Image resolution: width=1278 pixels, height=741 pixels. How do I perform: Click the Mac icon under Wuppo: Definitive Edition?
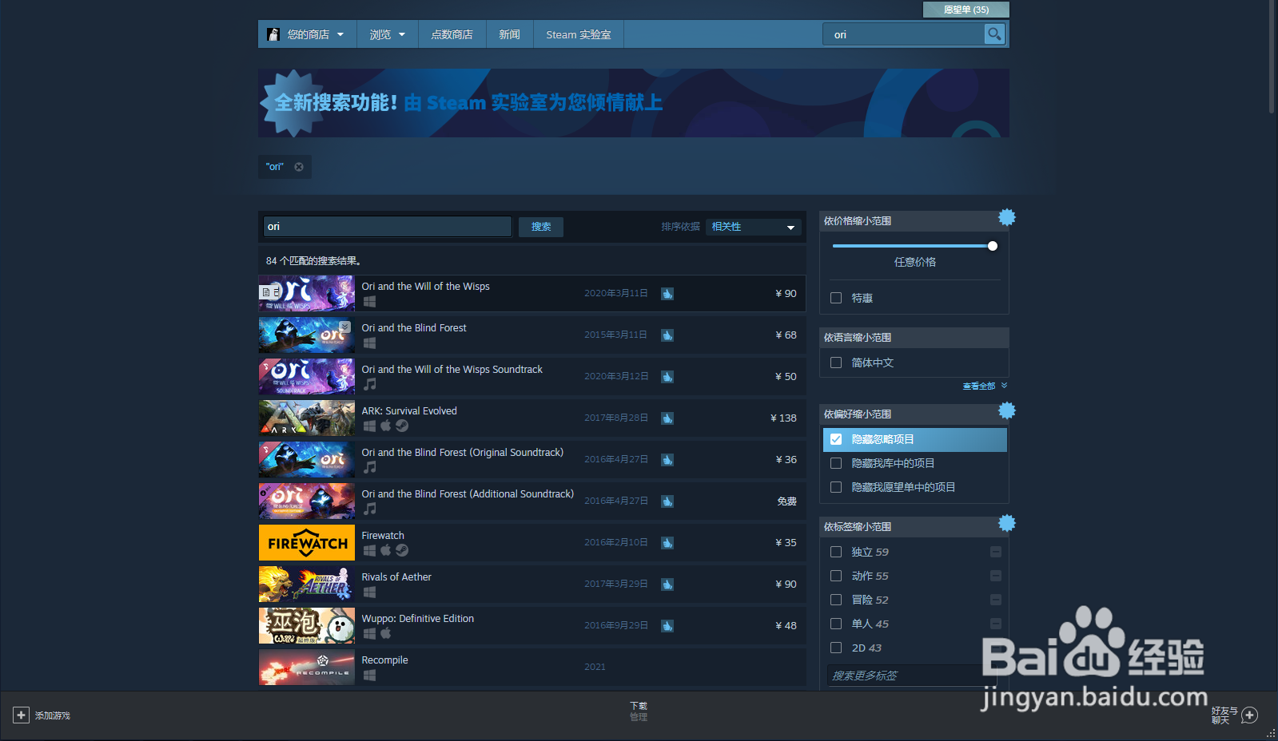click(386, 634)
